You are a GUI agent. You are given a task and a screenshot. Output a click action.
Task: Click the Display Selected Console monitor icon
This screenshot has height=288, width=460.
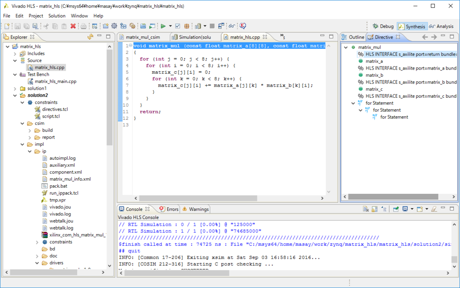pyautogui.click(x=405, y=209)
